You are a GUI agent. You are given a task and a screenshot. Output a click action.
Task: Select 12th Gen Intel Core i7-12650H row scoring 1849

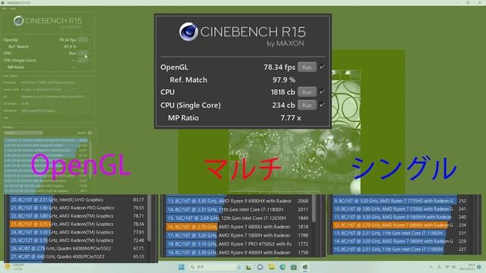coord(238,218)
